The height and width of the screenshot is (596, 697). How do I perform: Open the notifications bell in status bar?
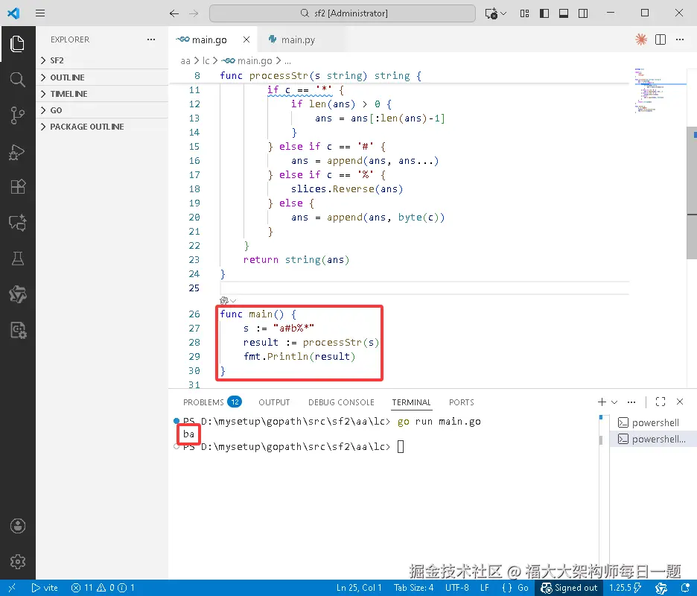(685, 588)
